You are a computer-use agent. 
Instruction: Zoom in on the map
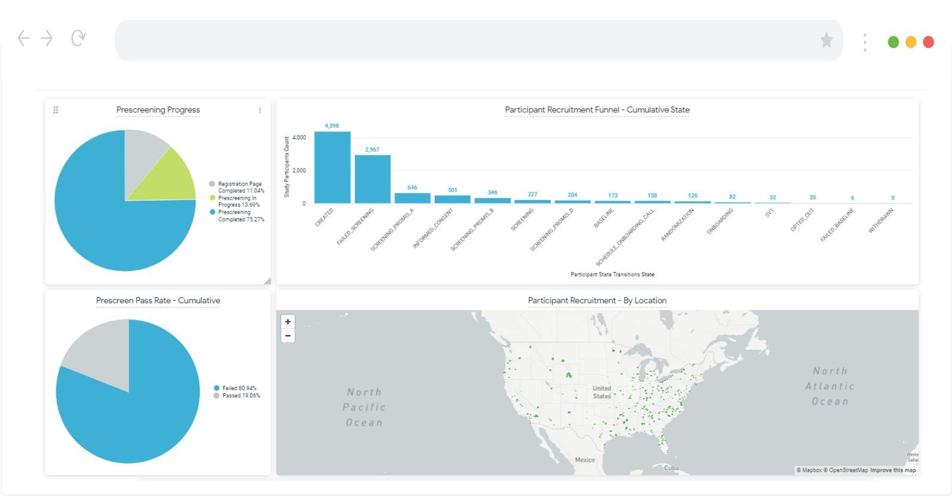(x=288, y=322)
